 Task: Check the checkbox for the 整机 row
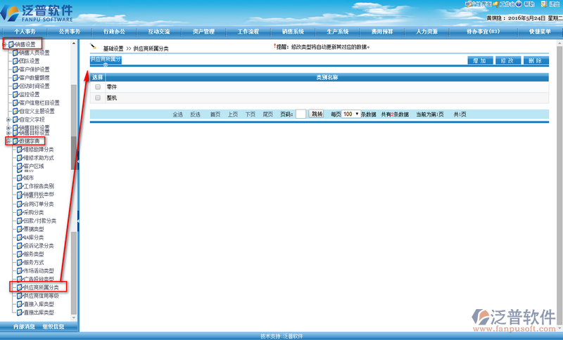pyautogui.click(x=98, y=98)
